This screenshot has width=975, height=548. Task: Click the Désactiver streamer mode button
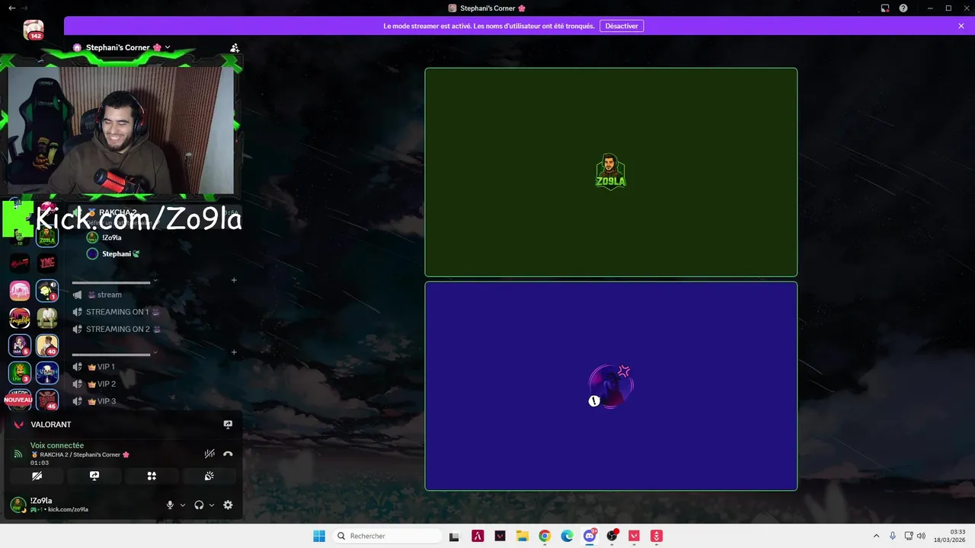point(622,26)
